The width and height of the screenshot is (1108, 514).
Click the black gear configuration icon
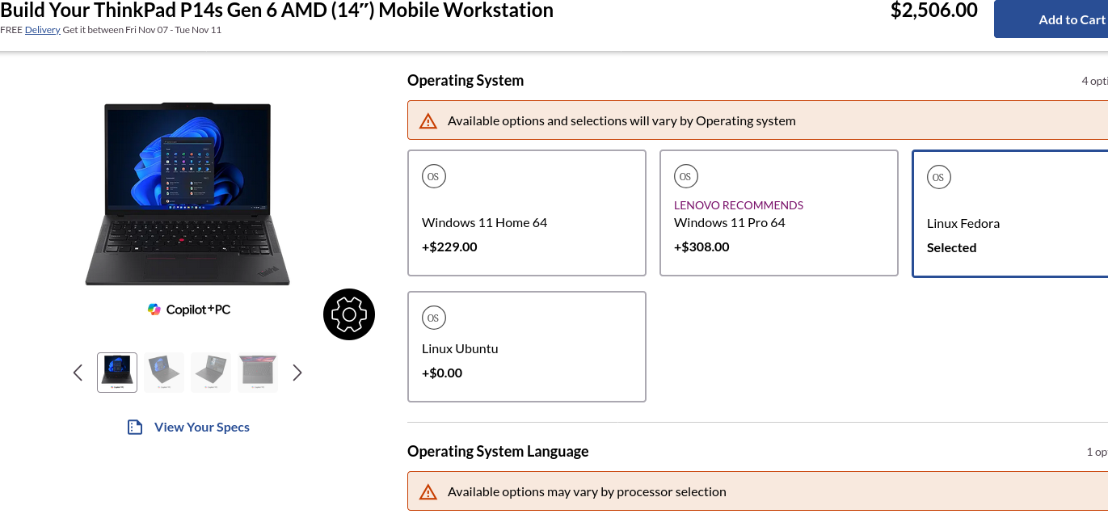click(x=349, y=314)
